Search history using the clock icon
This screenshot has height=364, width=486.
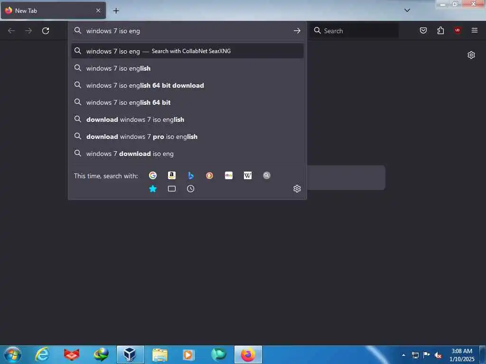191,189
